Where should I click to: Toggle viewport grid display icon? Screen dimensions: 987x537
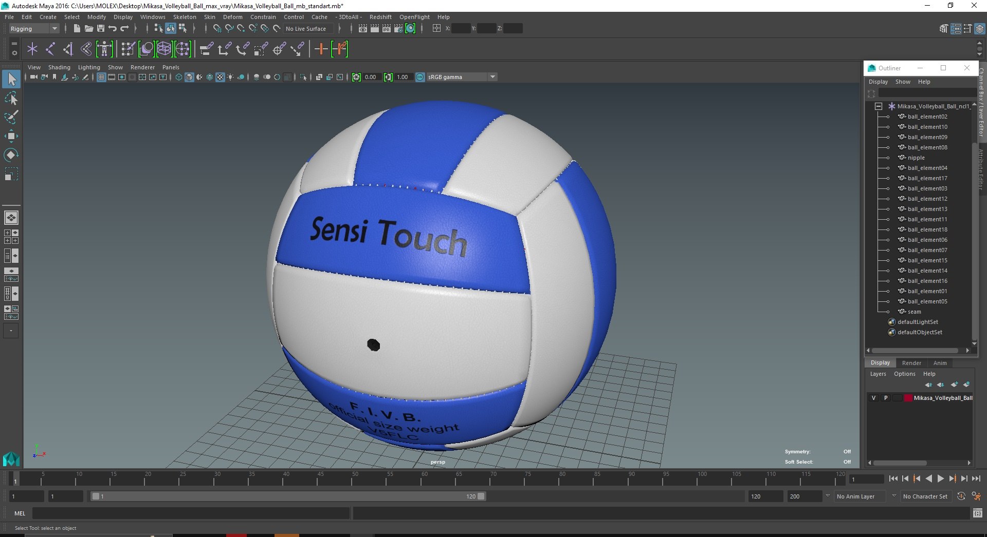(x=101, y=77)
